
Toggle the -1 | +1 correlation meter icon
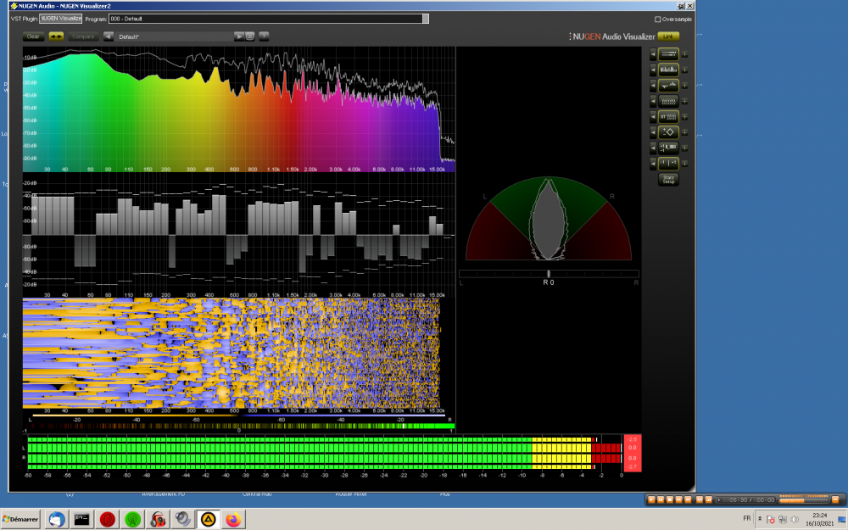click(x=668, y=163)
